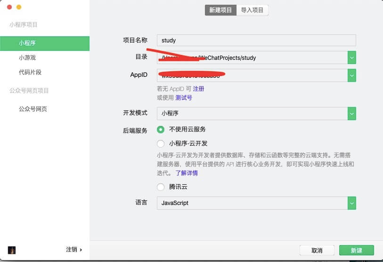Select 腾讯云 radio button
Viewport: 383px width, 262px height.
click(x=161, y=187)
